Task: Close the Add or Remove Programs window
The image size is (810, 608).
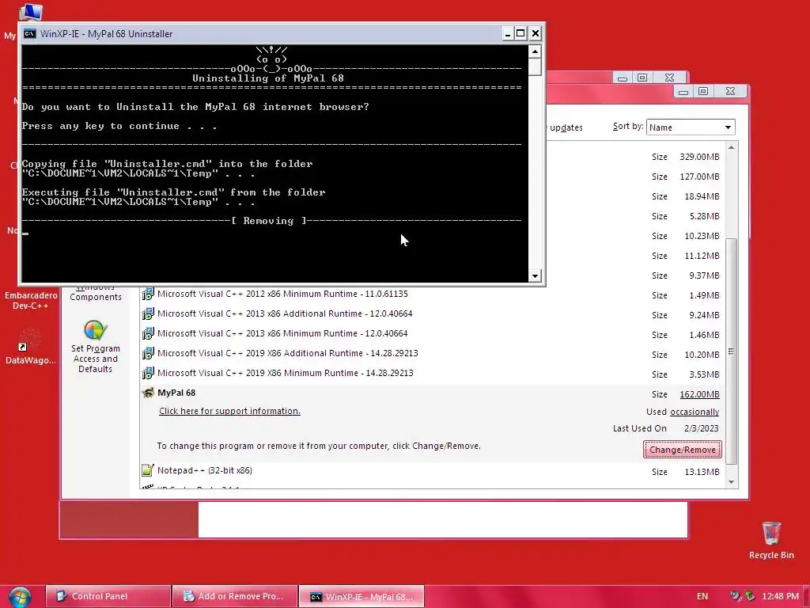Action: point(730,92)
